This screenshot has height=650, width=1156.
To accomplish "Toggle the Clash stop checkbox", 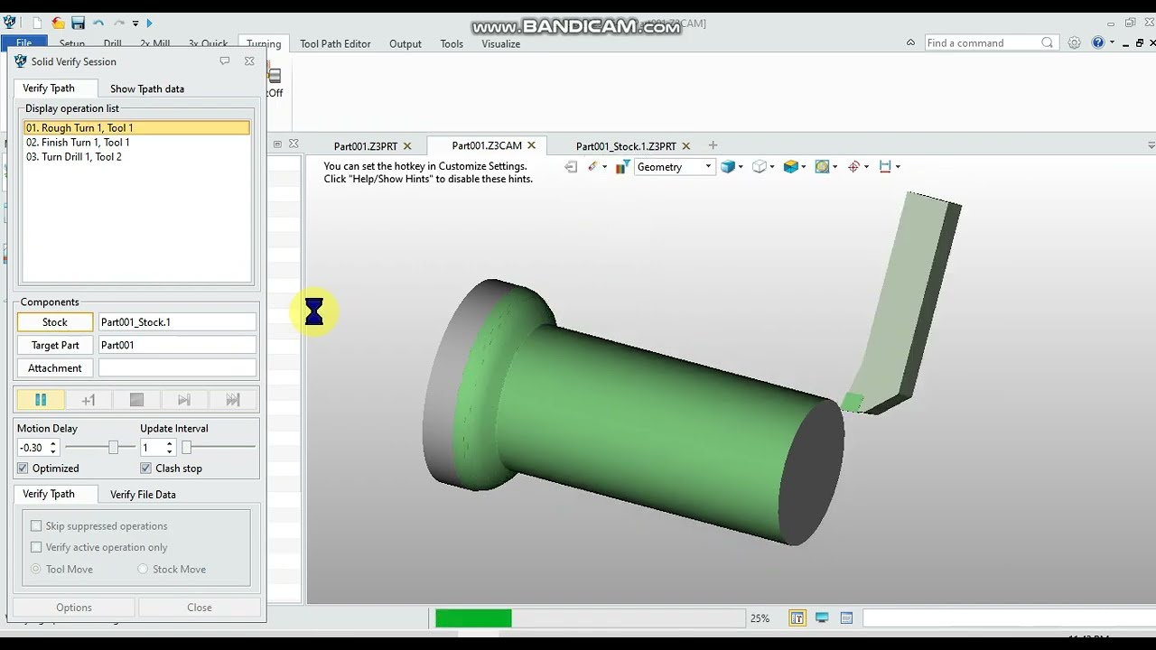I will click(x=145, y=469).
